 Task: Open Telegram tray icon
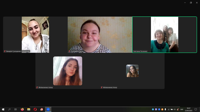point(153,109)
